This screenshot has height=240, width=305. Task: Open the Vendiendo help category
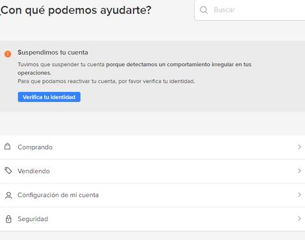152,171
